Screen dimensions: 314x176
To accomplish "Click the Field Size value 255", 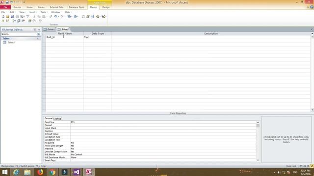I will (163, 122).
